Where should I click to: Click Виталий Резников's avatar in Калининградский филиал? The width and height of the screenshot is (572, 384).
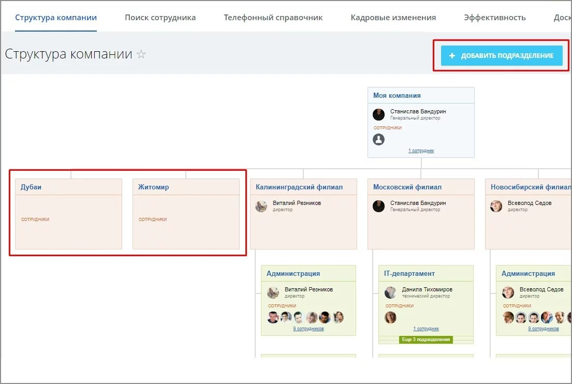(261, 206)
